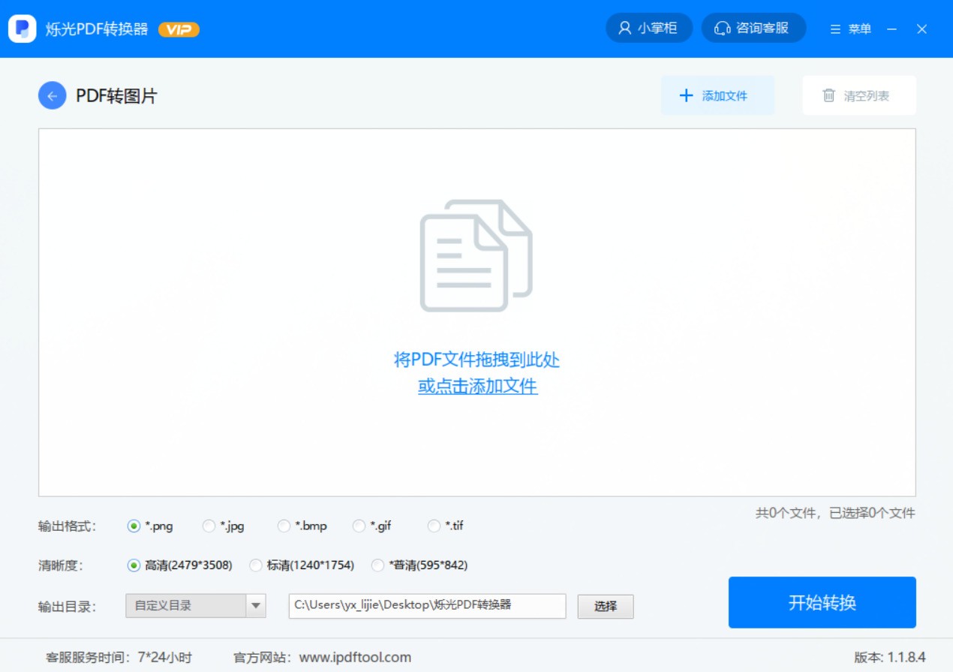Go back with the blue arrow icon
This screenshot has width=953, height=672.
point(53,95)
